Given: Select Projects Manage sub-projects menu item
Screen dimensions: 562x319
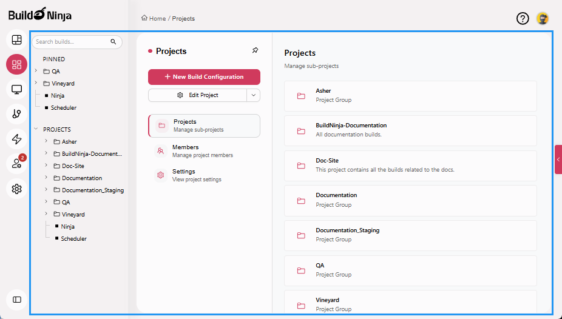Looking at the screenshot, I should coord(204,126).
